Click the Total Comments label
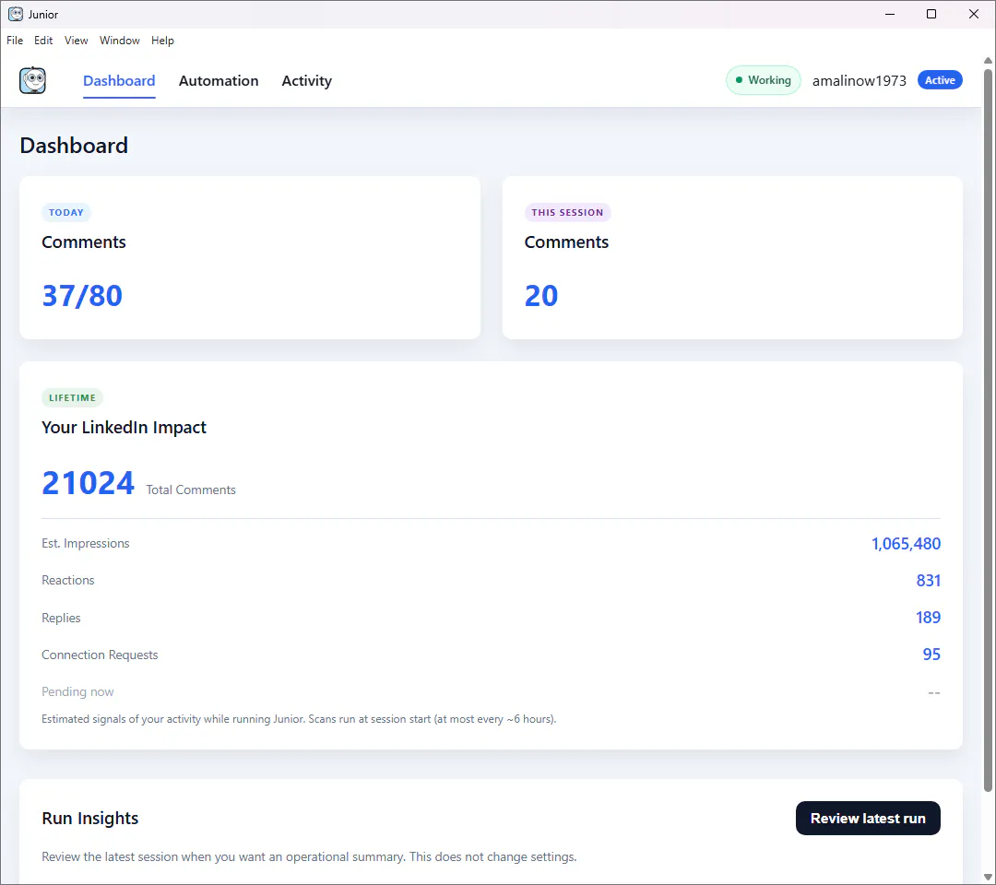This screenshot has height=885, width=996. tap(191, 490)
